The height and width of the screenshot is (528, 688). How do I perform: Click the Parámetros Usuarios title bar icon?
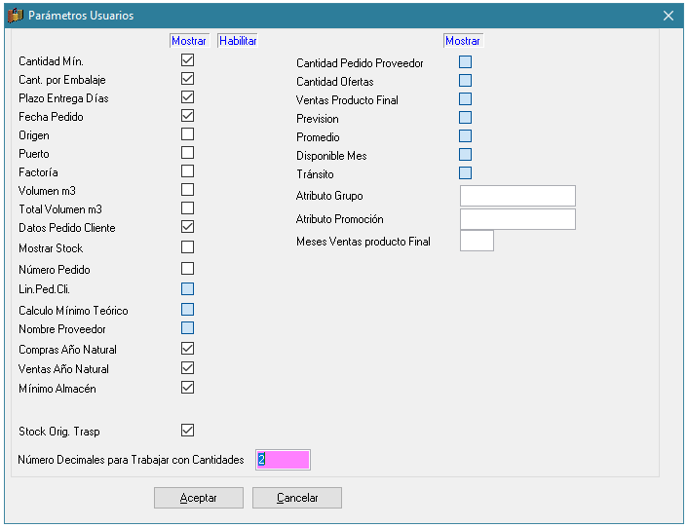(16, 16)
